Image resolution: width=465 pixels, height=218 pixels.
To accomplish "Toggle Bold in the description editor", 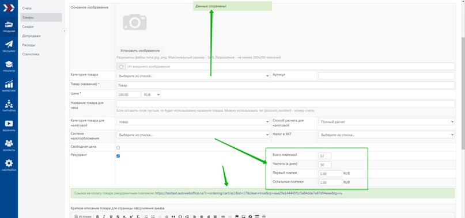I will [x=97, y=216].
